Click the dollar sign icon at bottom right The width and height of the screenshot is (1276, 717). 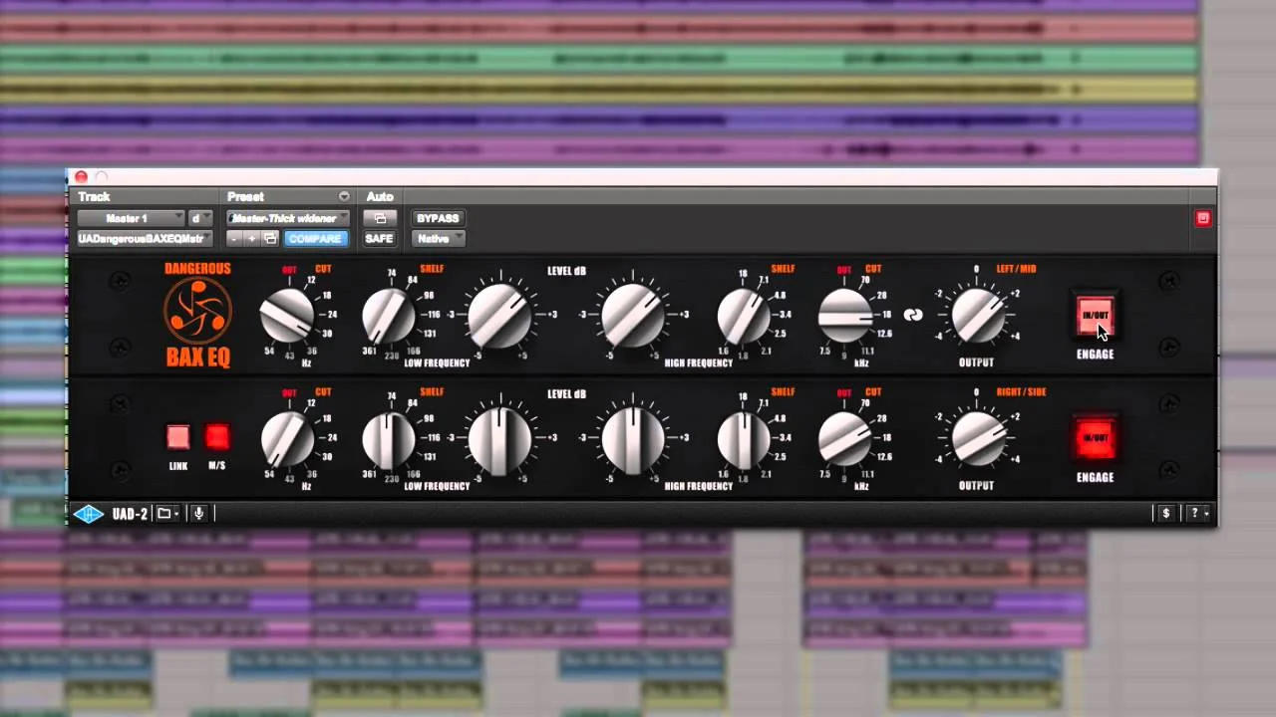click(x=1166, y=513)
